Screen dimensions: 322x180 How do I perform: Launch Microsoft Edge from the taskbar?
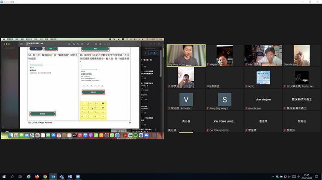coord(29,176)
